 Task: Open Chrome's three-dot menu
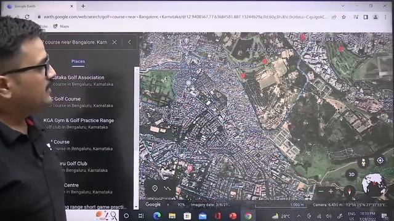point(385,17)
